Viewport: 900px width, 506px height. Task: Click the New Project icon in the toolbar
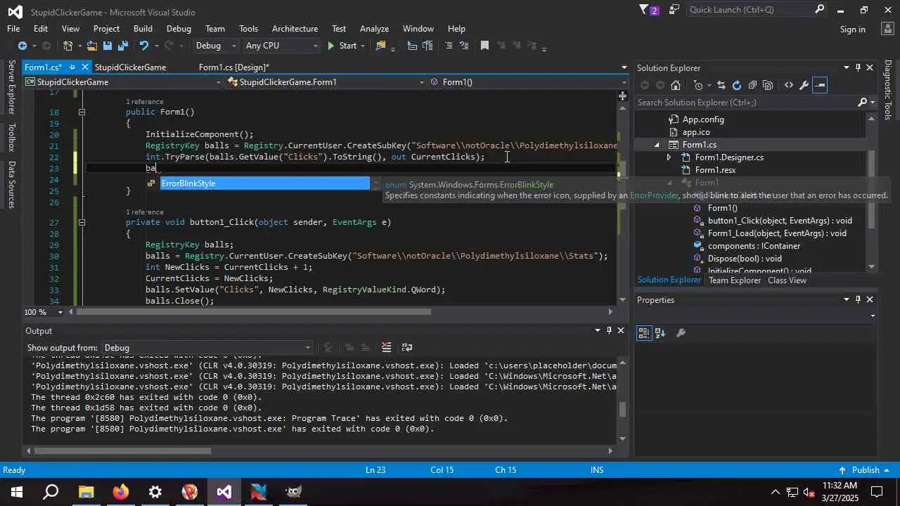[68, 46]
